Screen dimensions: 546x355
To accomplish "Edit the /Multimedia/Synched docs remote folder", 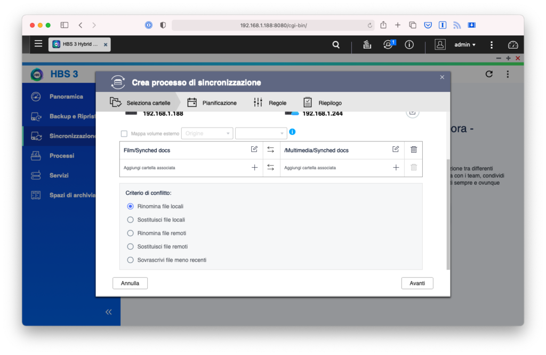I will tap(396, 149).
